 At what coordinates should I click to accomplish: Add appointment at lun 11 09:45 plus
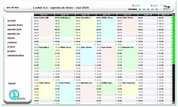click(x=54, y=38)
